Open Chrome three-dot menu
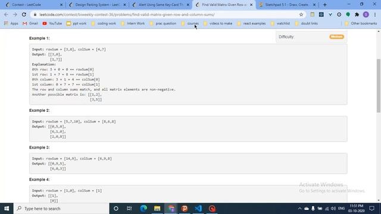Viewport: 381px width, 214px height. tap(375, 14)
